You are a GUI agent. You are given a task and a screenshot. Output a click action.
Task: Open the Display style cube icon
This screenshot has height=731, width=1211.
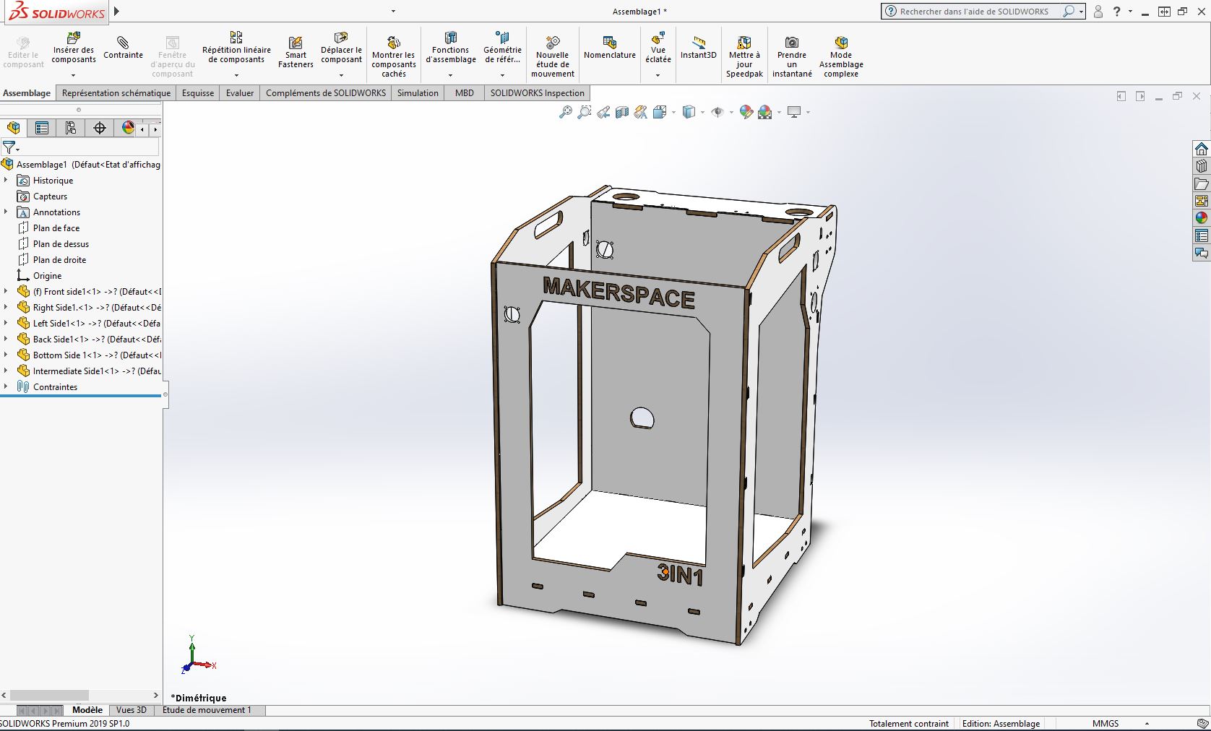(x=689, y=112)
